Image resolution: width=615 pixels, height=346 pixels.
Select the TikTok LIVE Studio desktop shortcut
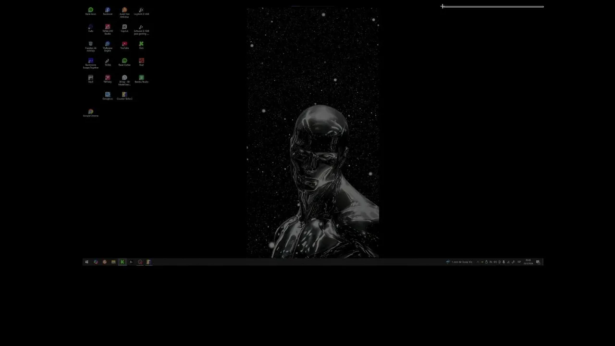click(x=108, y=29)
